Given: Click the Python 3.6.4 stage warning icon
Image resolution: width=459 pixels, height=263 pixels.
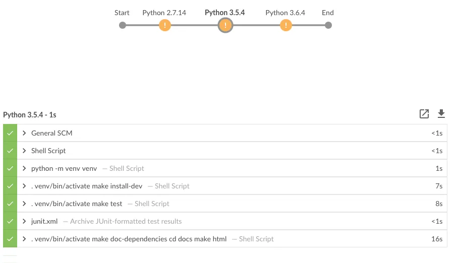Looking at the screenshot, I should coord(285,25).
